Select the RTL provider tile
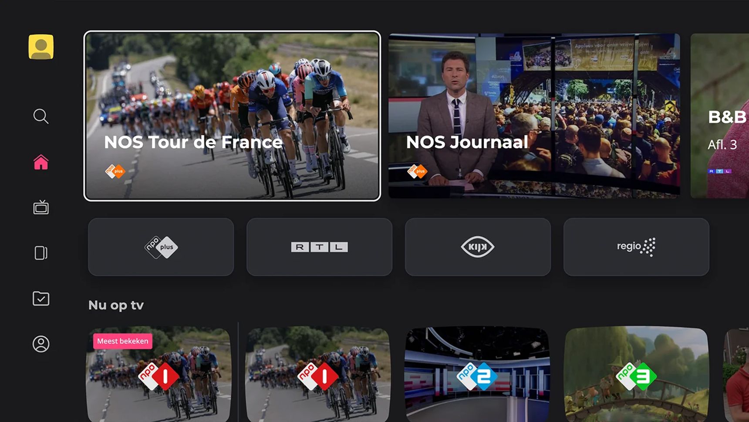The image size is (749, 422). click(319, 247)
